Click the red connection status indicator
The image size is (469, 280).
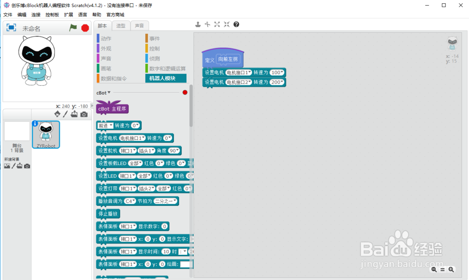coord(185,92)
